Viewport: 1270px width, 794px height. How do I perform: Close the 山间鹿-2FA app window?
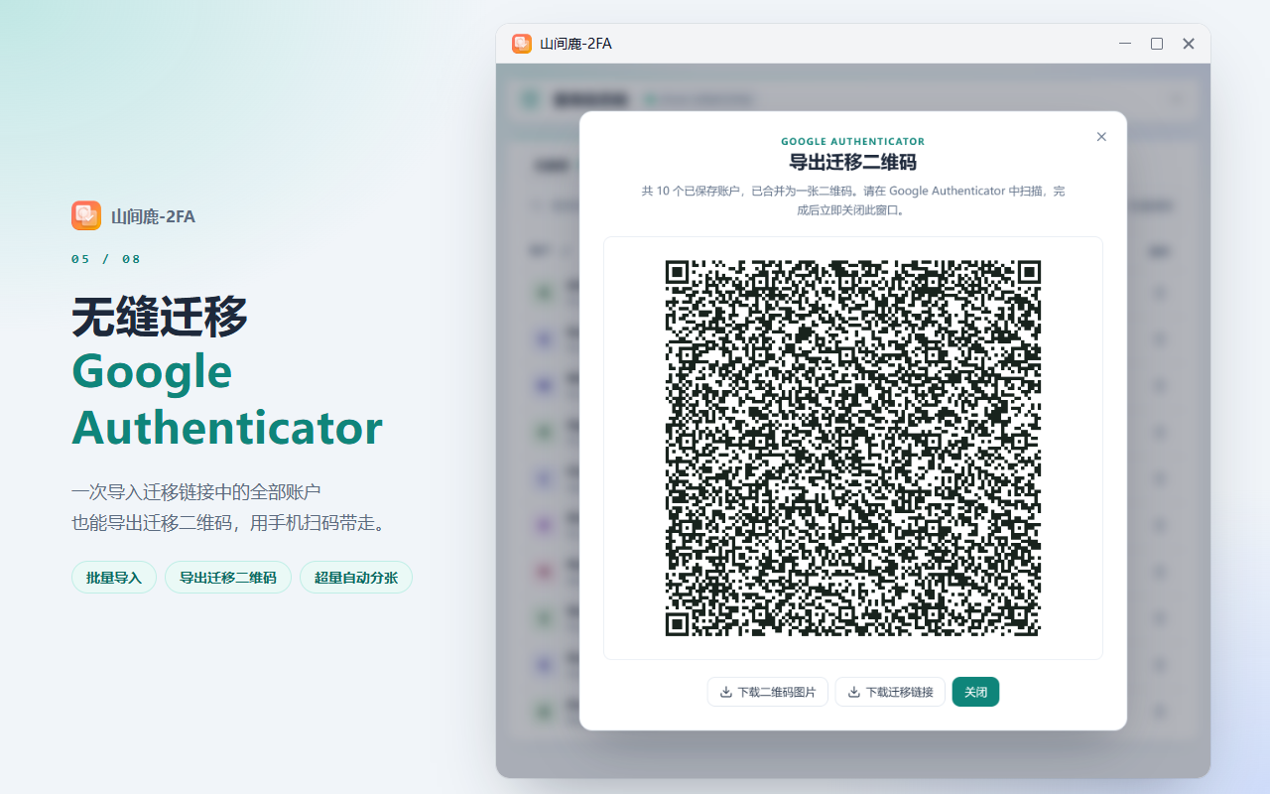coord(1189,44)
